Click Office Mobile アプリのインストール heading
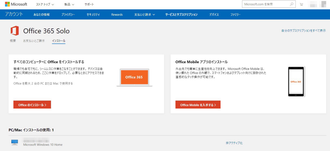The width and height of the screenshot is (330, 151). click(x=201, y=62)
